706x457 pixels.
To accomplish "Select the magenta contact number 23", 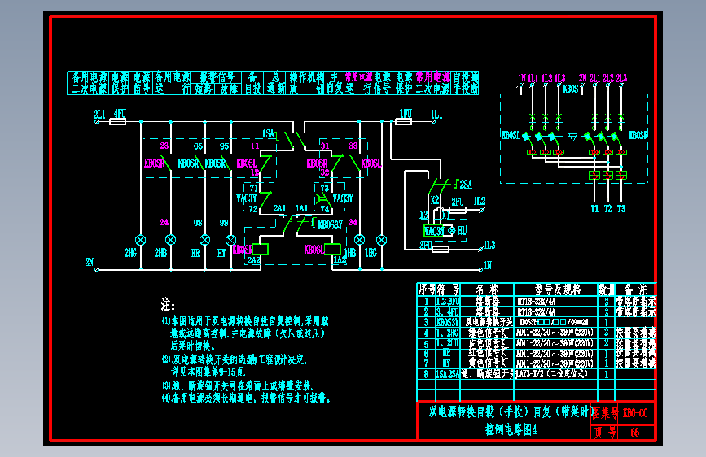I will [x=164, y=146].
